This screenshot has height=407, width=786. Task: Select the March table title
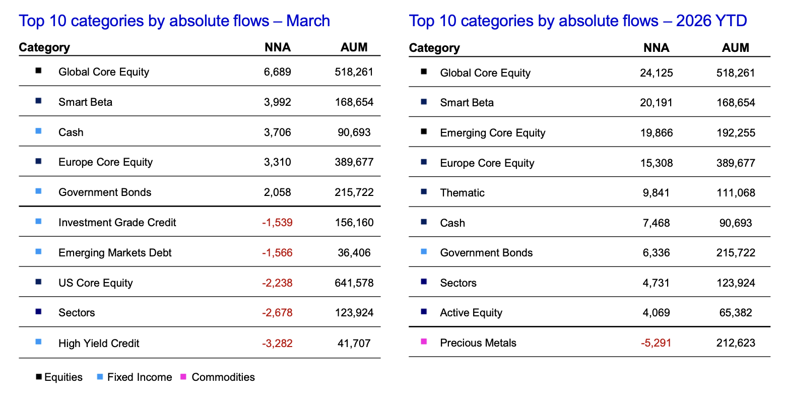pos(174,21)
